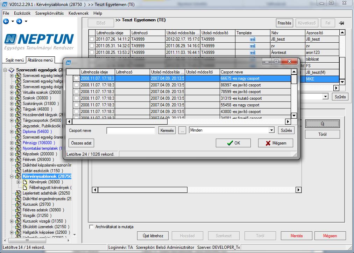
Task: Open the File menu
Action: (x=6, y=13)
